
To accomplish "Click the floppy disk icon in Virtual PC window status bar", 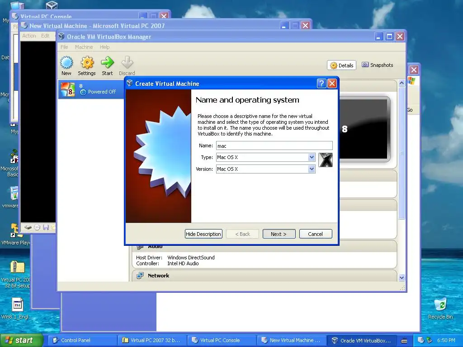I will click(46, 227).
